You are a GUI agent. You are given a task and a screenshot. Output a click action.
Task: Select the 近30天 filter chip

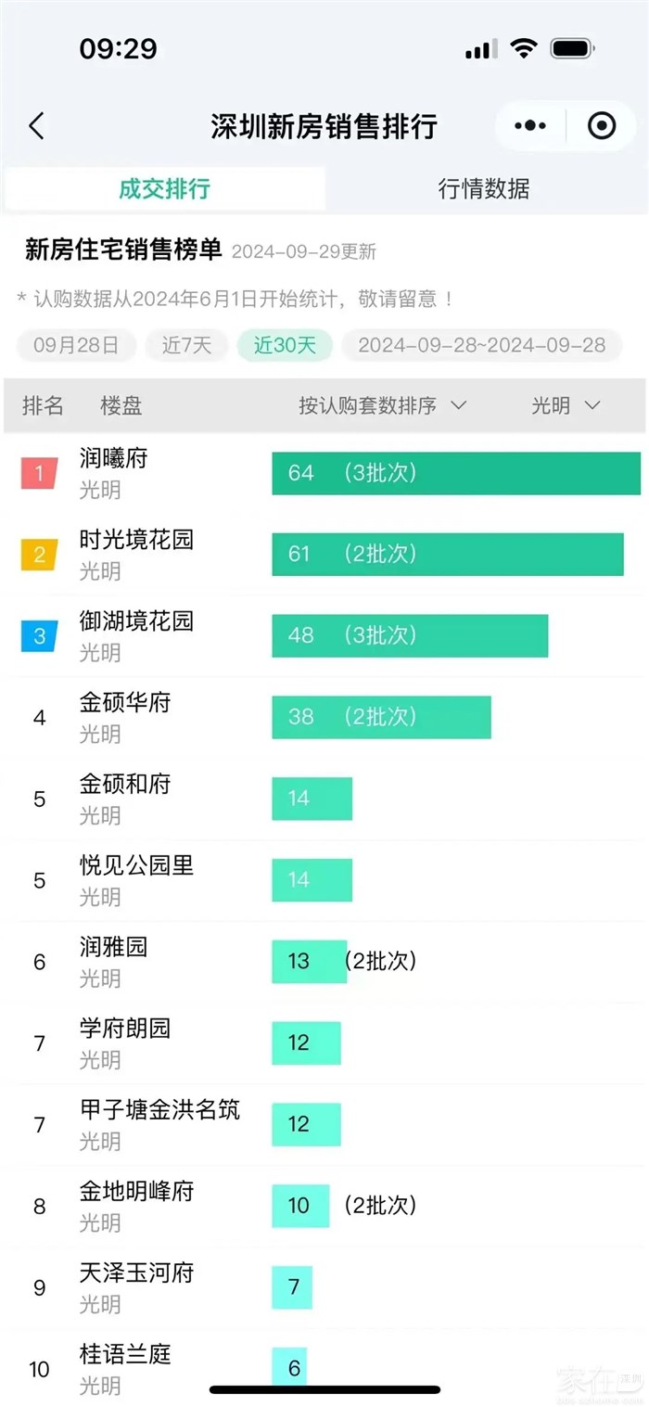[x=285, y=346]
